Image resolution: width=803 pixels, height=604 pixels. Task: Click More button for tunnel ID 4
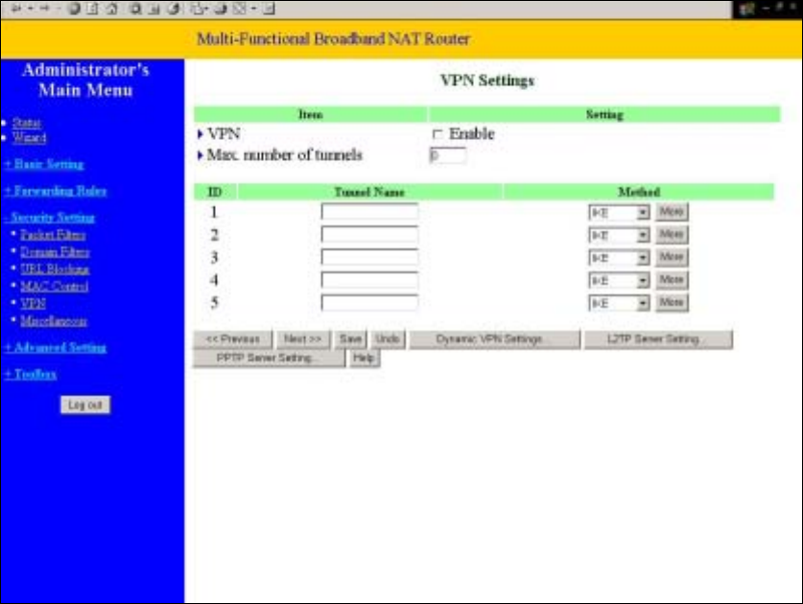[x=672, y=280]
